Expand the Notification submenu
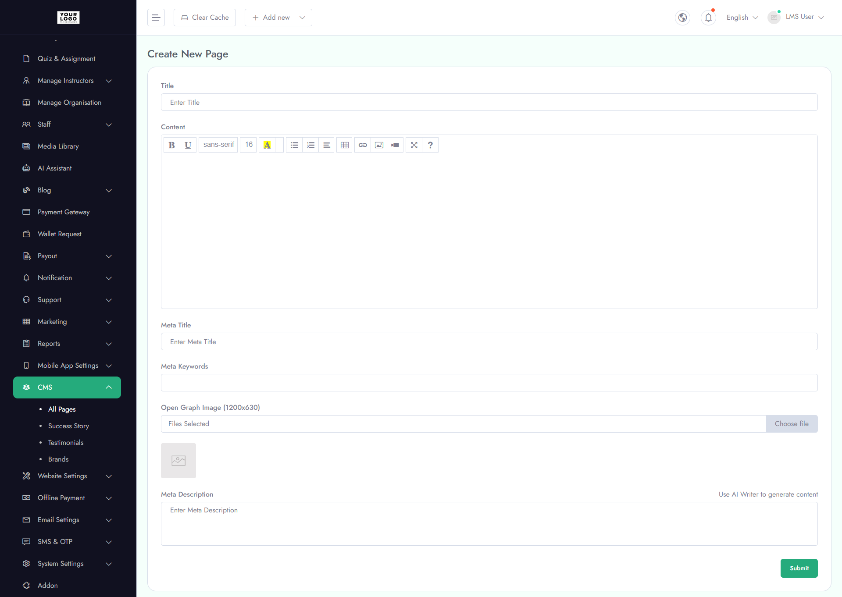Viewport: 842px width, 597px height. pyautogui.click(x=67, y=278)
